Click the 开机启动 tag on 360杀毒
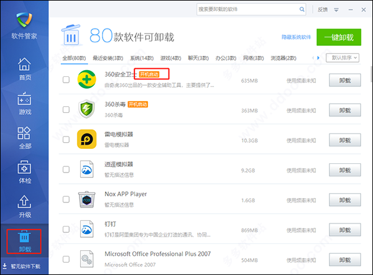This screenshot has width=373, height=275. 138,104
